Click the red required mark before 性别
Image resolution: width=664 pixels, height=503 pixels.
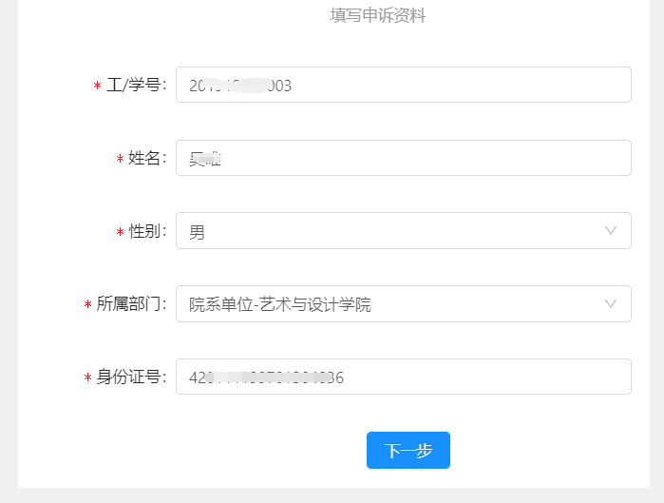(x=120, y=233)
